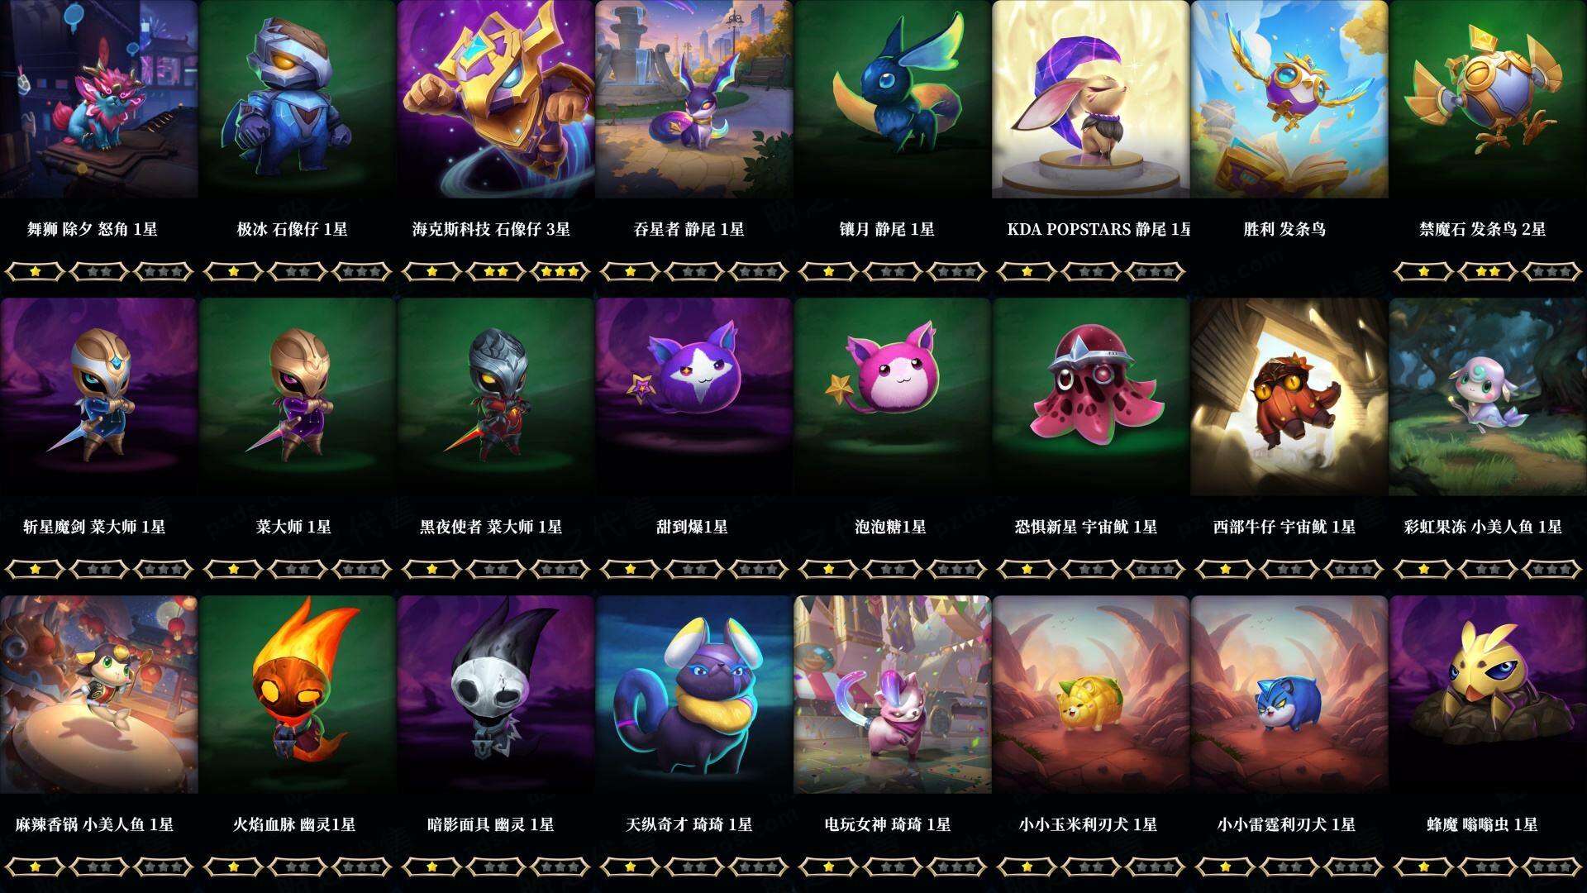Select the one-star badge under 镶月 静尾

828,271
